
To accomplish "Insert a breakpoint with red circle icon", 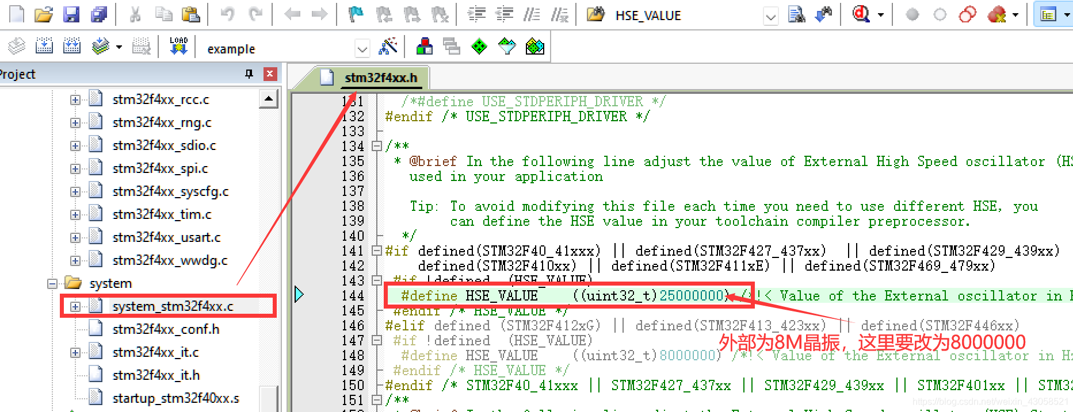I will tap(912, 14).
